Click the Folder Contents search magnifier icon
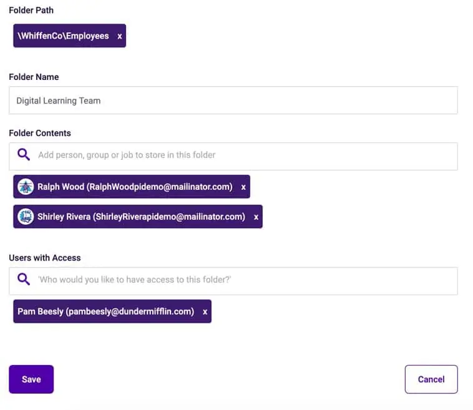Viewport: 473px width, 410px height. pyautogui.click(x=24, y=155)
